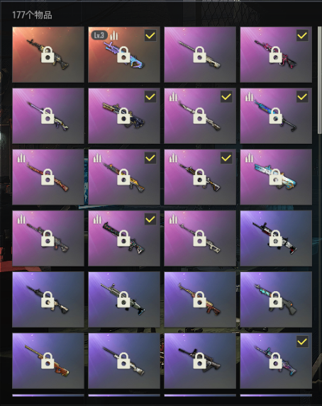Click the 177个物品 item count label
The height and width of the screenshot is (406, 322).
tap(32, 15)
